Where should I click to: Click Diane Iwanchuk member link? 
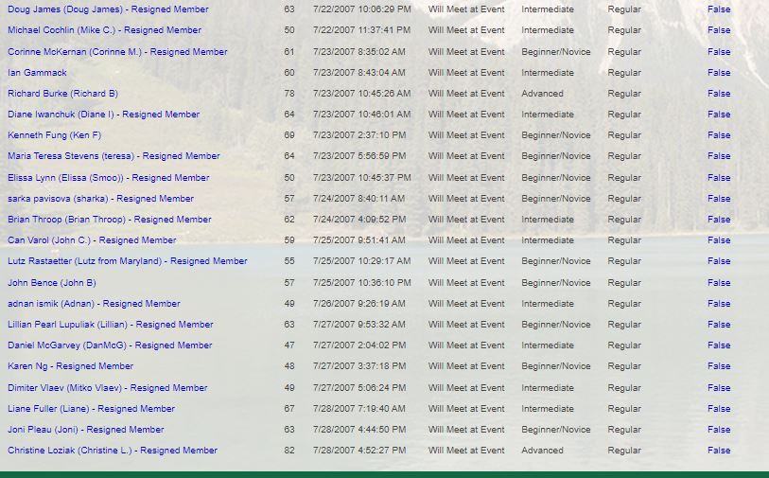(103, 115)
